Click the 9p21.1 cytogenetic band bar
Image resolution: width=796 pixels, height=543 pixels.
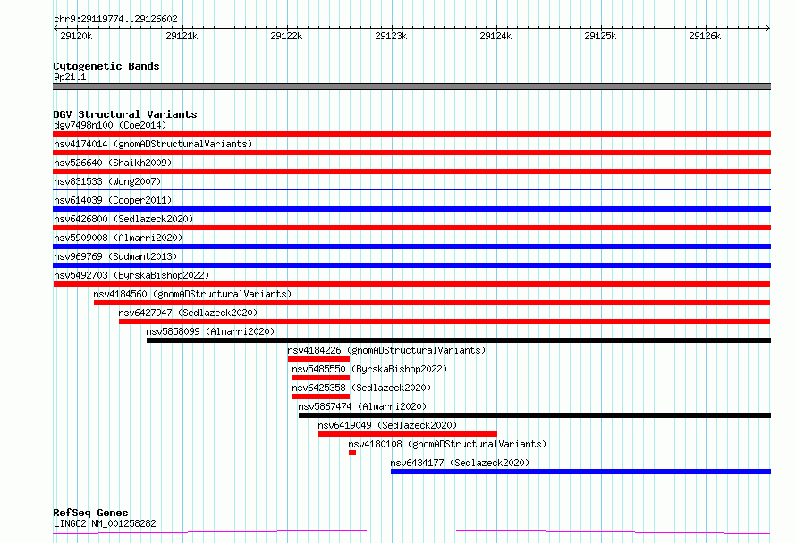(411, 87)
